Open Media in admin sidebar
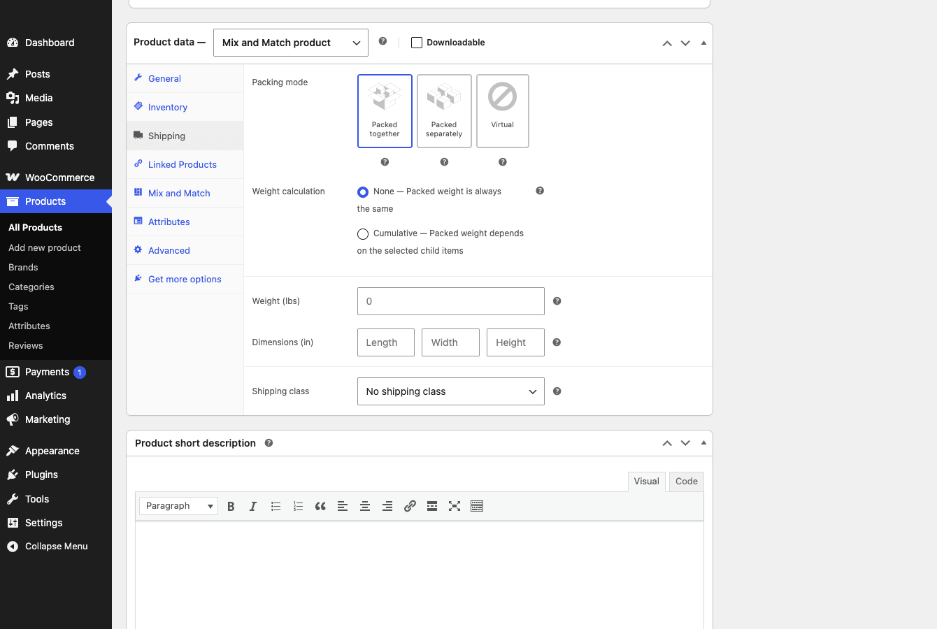 click(x=56, y=98)
